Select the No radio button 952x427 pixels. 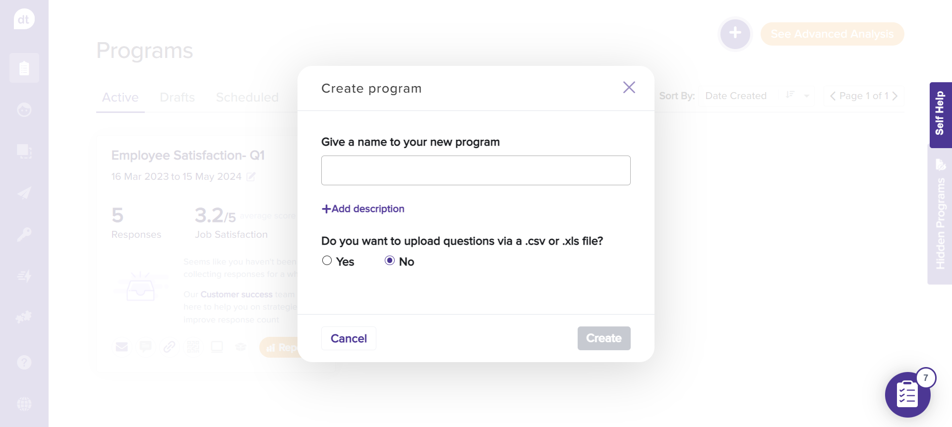pos(390,261)
